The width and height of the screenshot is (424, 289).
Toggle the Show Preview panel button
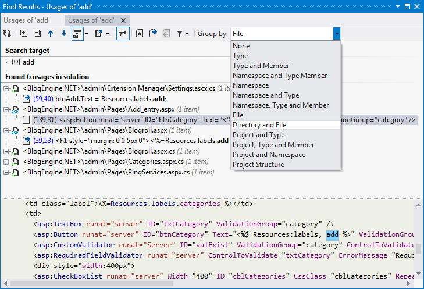77,34
